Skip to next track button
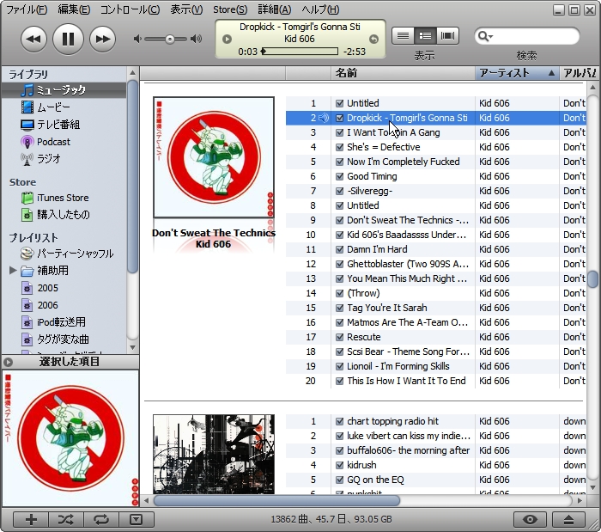This screenshot has width=601, height=532. (x=102, y=39)
